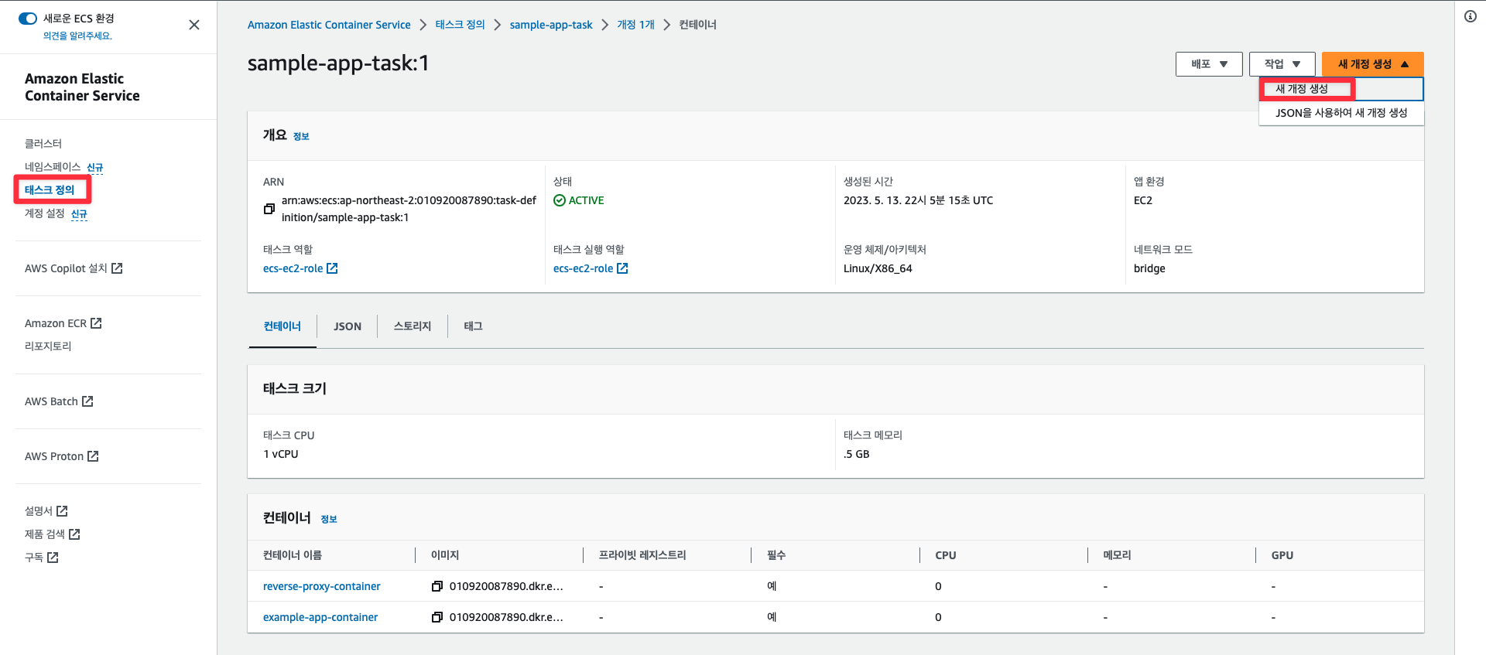Expand the Deploy dropdown button
Image resolution: width=1486 pixels, height=655 pixels.
click(x=1209, y=64)
